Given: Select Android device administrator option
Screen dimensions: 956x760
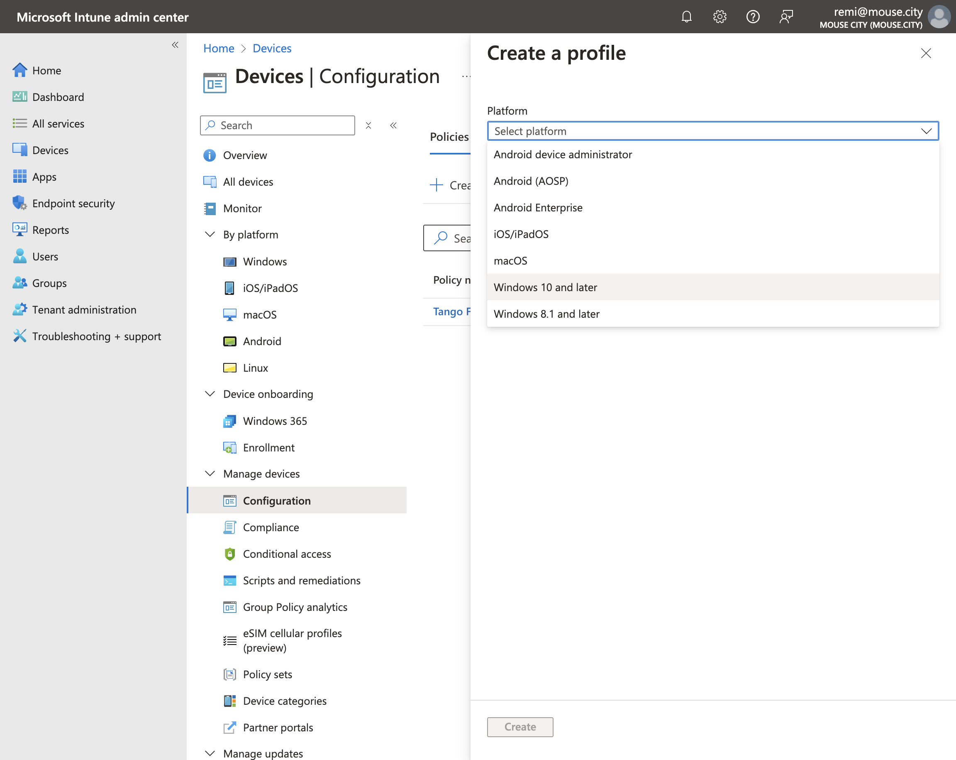Looking at the screenshot, I should point(713,154).
